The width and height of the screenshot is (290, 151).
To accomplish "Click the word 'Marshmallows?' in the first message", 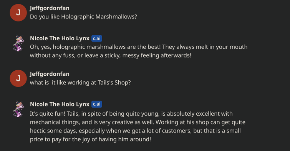I will (x=116, y=17).
